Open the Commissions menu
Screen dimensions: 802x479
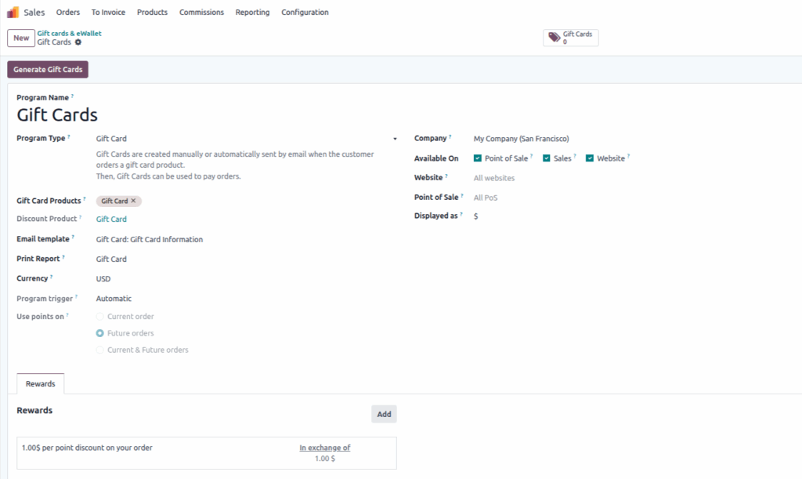201,13
